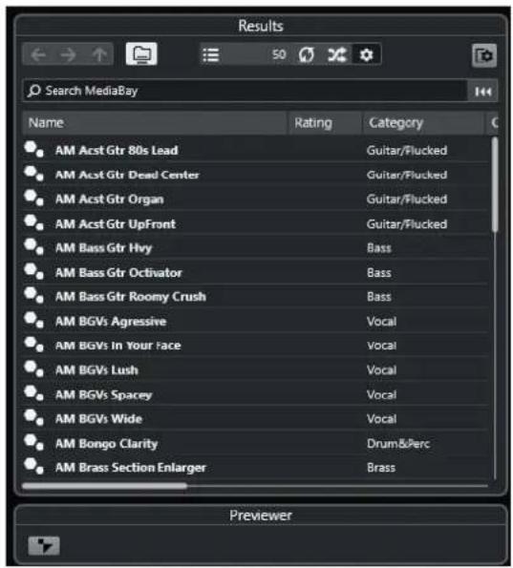Click the vertical scrollbar of results list

click(495, 184)
